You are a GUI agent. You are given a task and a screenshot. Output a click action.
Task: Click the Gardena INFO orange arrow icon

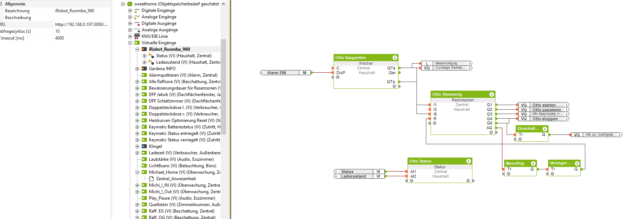point(144,69)
